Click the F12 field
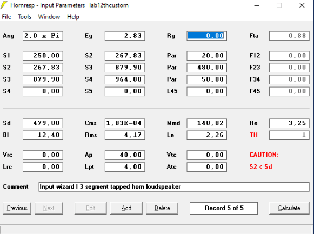314x234 pixels. 289,56
